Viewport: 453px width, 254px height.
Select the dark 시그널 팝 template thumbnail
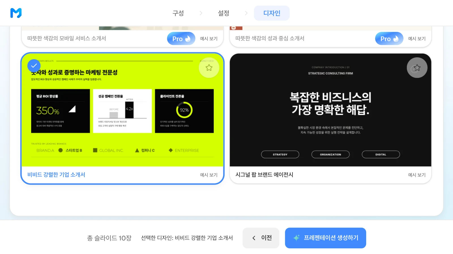[x=331, y=110]
